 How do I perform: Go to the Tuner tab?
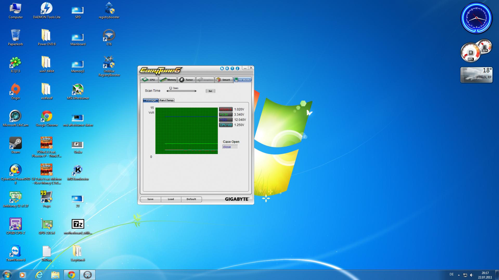point(187,80)
